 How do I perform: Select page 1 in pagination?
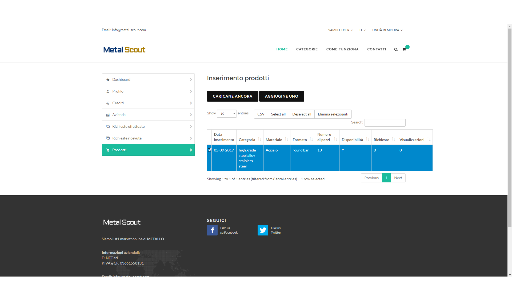point(386,178)
